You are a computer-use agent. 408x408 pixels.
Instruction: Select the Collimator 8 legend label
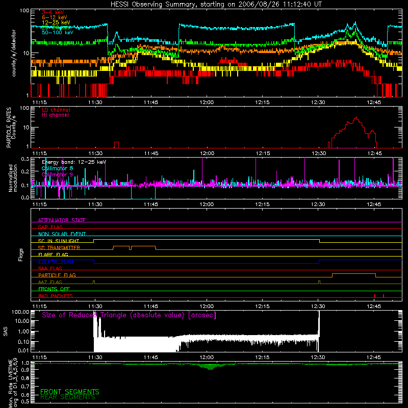click(57, 168)
